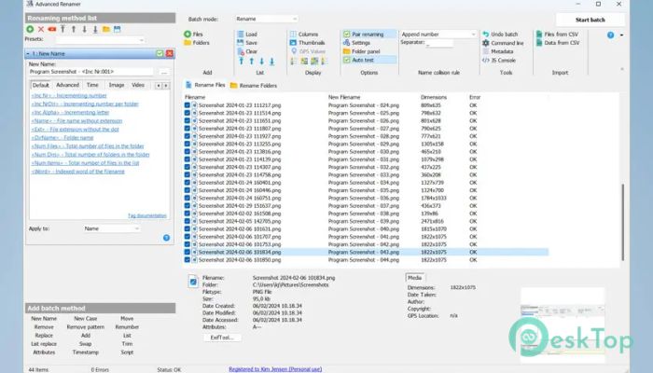This screenshot has height=373, width=653.
Task: Add Files using the ribbon
Action: (194, 35)
